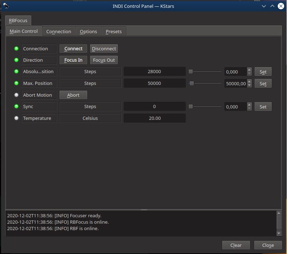Click the Connection status light indicator
The image size is (287, 254).
click(x=16, y=49)
